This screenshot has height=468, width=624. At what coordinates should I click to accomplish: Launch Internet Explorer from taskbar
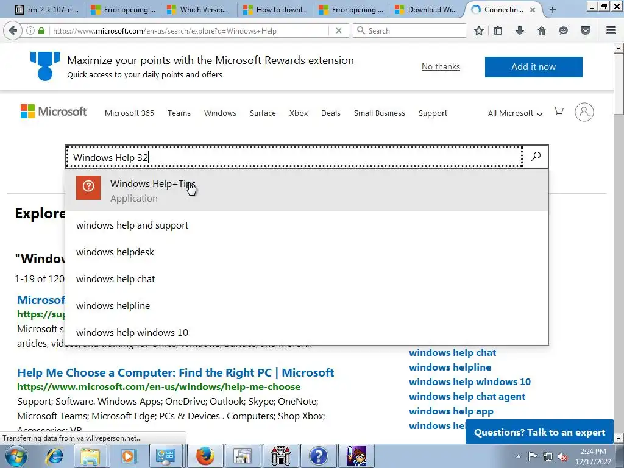point(55,456)
